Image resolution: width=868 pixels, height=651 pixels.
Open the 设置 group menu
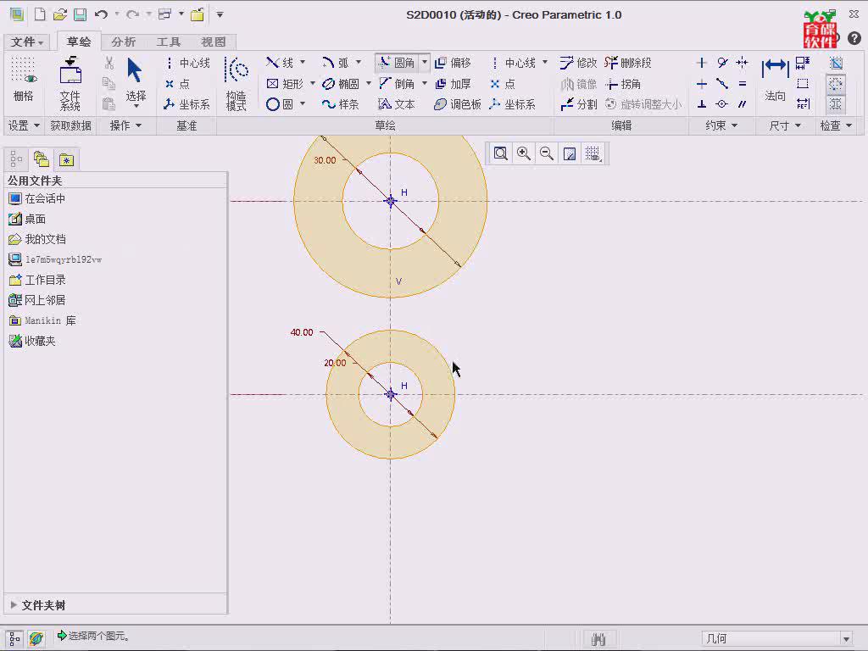pyautogui.click(x=23, y=125)
